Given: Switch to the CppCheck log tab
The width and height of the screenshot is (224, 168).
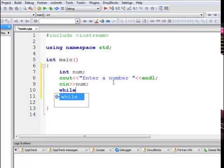Looking at the screenshot, I should [31, 150].
